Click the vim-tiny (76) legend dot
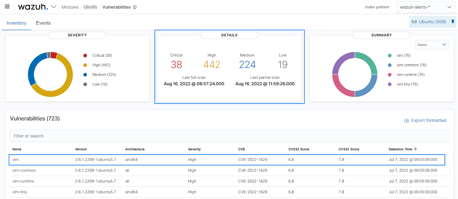The width and height of the screenshot is (458, 199). (390, 84)
